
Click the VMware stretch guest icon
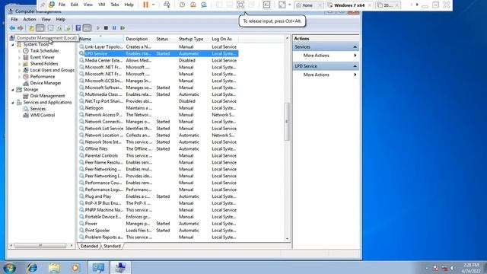click(282, 5)
